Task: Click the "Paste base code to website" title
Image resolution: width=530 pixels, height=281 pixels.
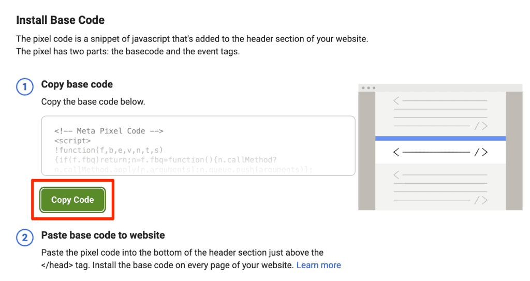Action: (x=103, y=235)
